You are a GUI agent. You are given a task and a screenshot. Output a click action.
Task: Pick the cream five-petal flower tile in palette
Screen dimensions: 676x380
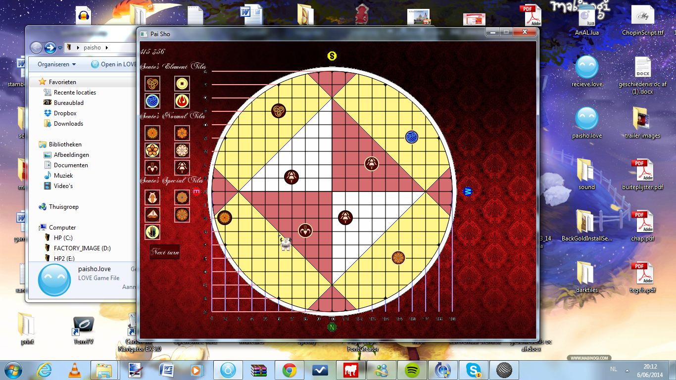coord(152,150)
